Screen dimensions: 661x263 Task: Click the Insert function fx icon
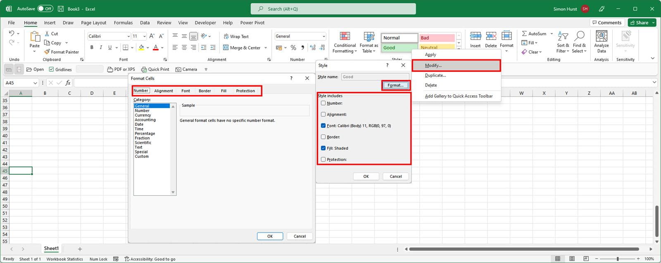[68, 83]
